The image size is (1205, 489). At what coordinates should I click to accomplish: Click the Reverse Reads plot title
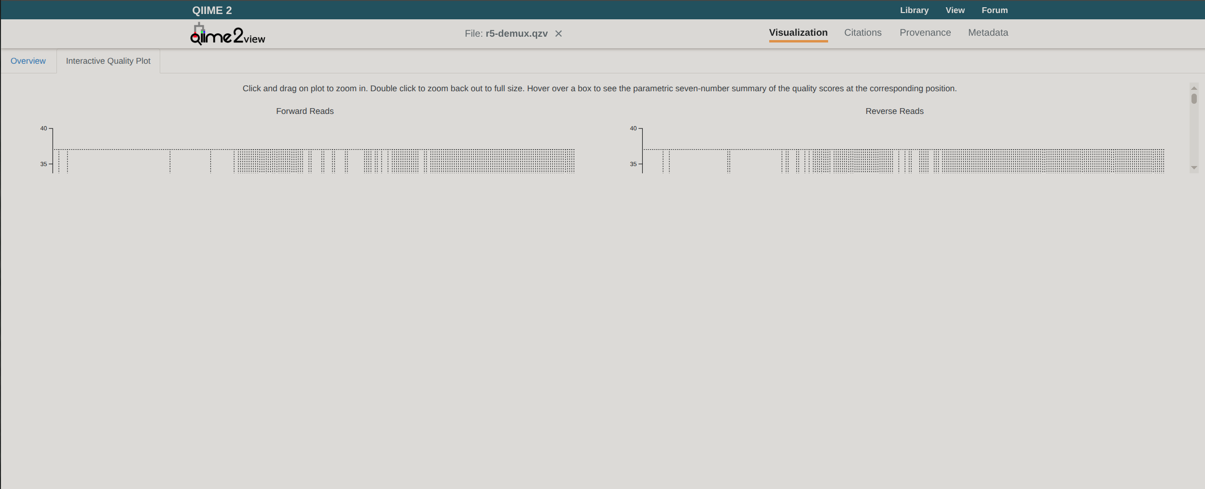[x=894, y=111]
